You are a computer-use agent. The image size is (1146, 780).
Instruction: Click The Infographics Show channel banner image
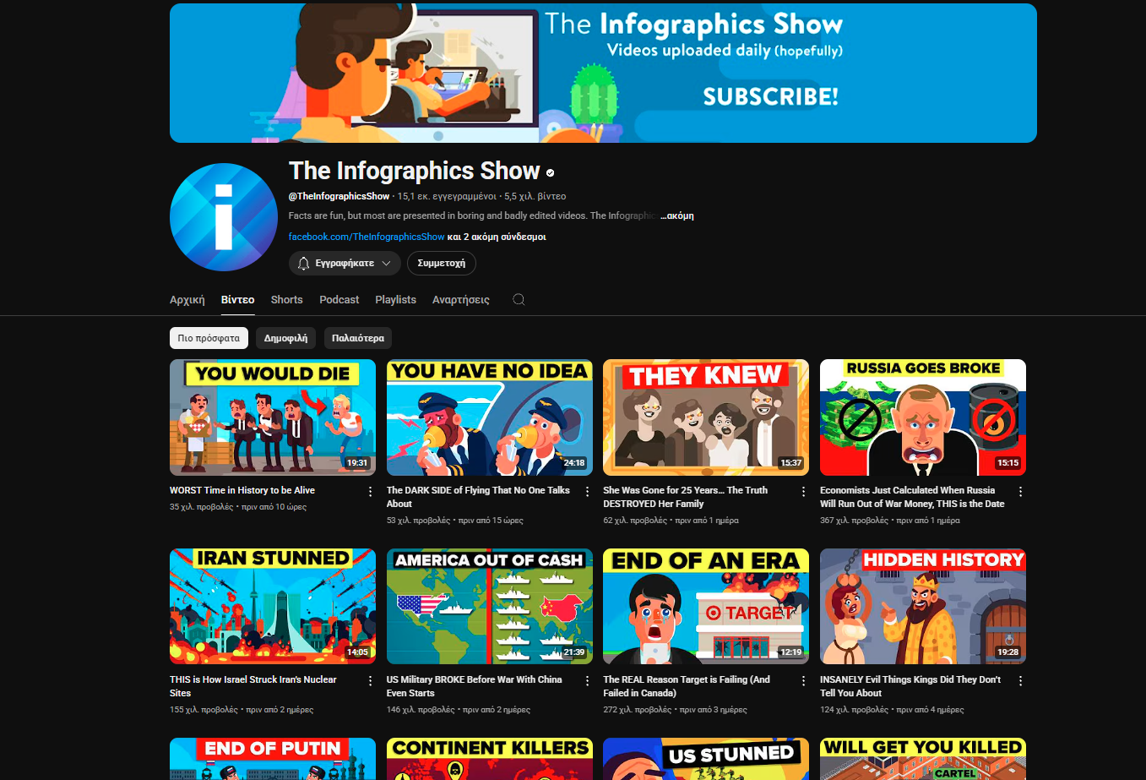click(x=603, y=74)
